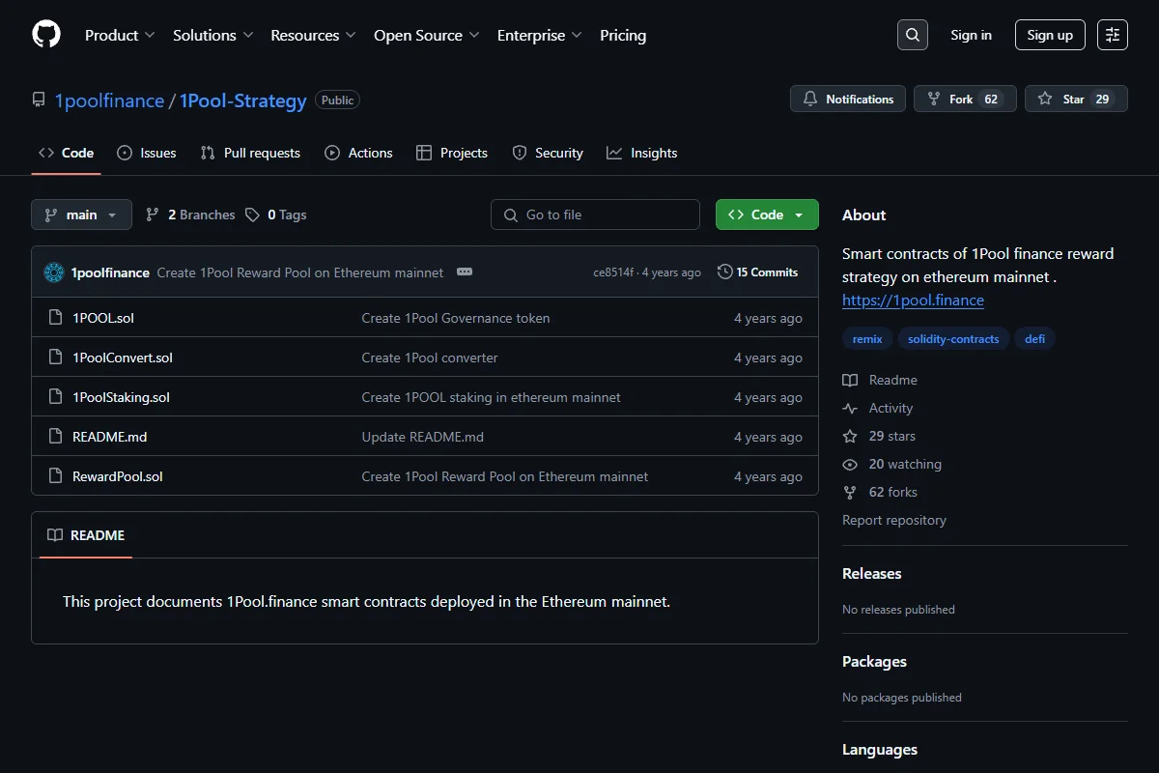The width and height of the screenshot is (1159, 773).
Task: Switch to the Insights tab
Action: (642, 153)
